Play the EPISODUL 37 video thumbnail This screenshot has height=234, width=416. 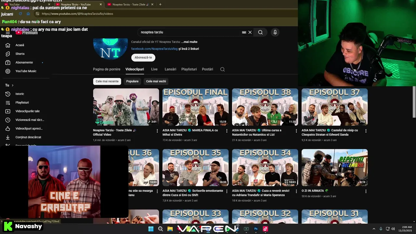click(334, 107)
